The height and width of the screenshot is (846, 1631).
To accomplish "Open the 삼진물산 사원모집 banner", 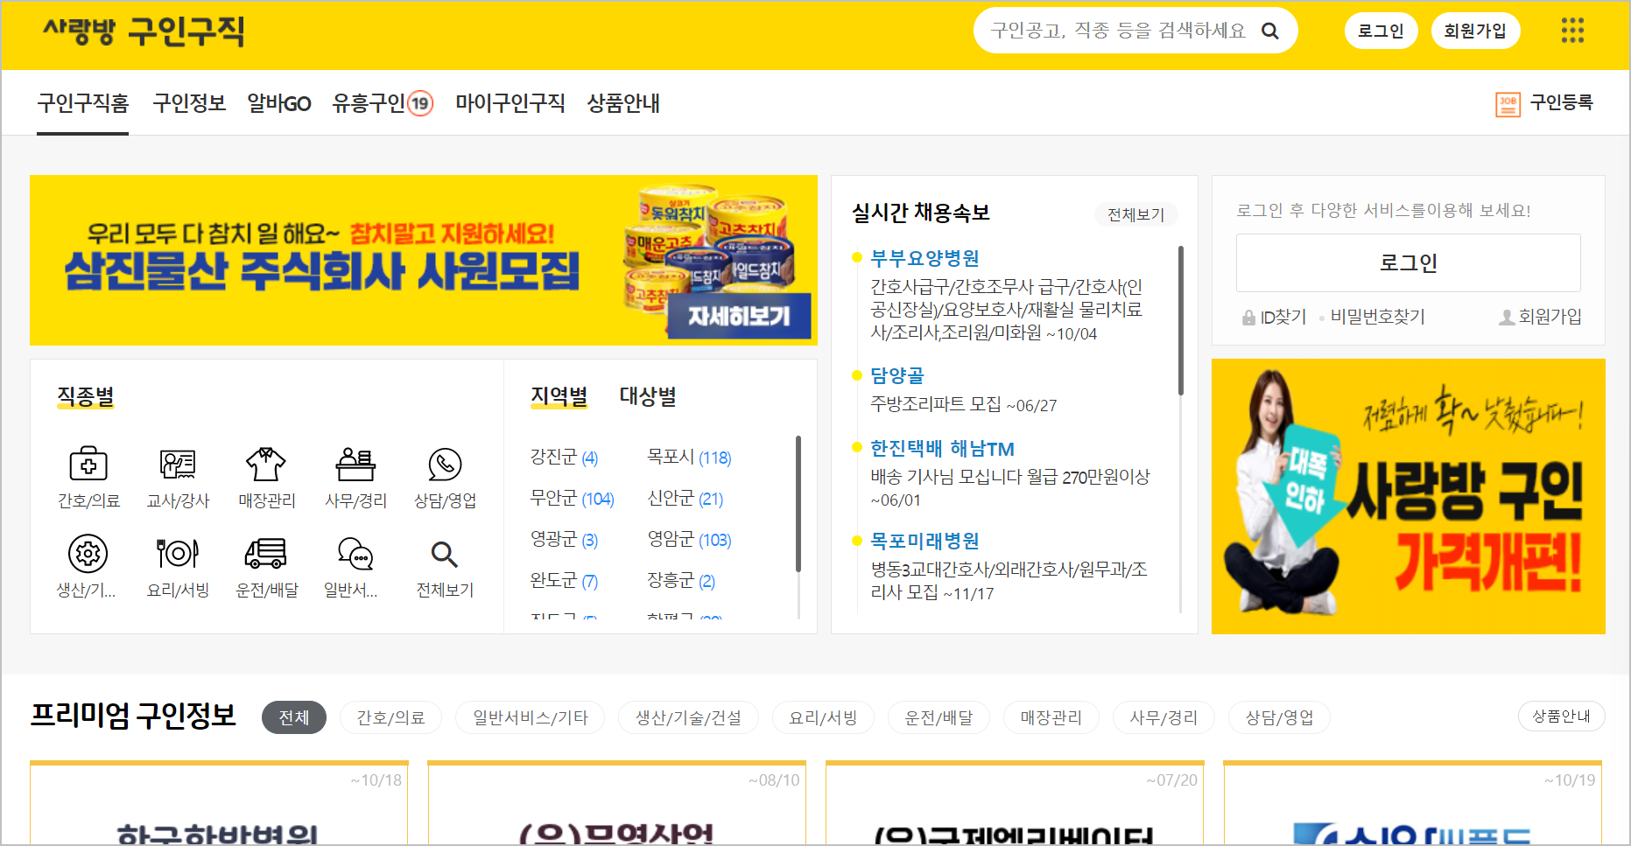I will click(x=423, y=260).
